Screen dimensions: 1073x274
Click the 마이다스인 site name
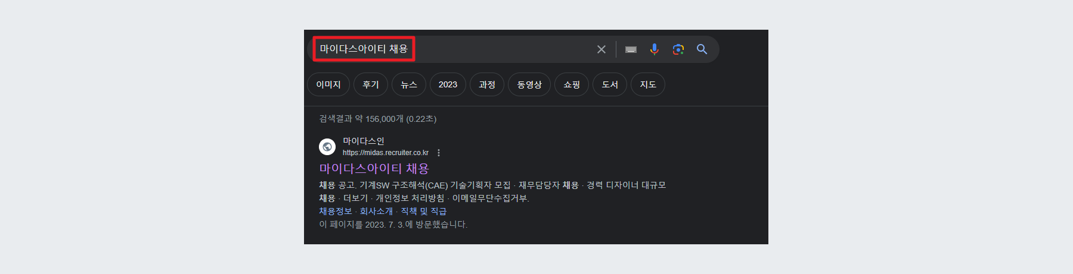(364, 141)
